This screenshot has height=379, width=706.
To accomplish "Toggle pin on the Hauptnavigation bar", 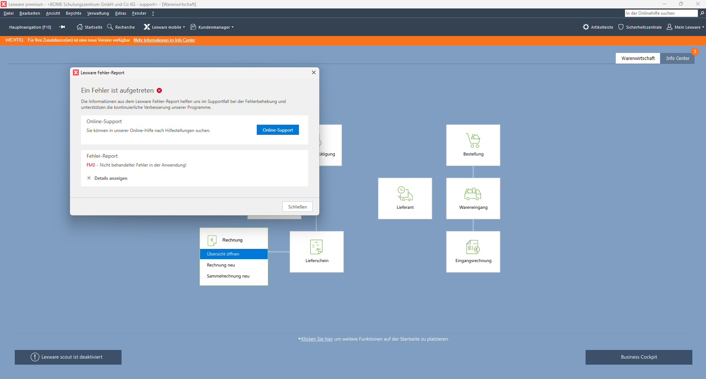I will click(62, 27).
